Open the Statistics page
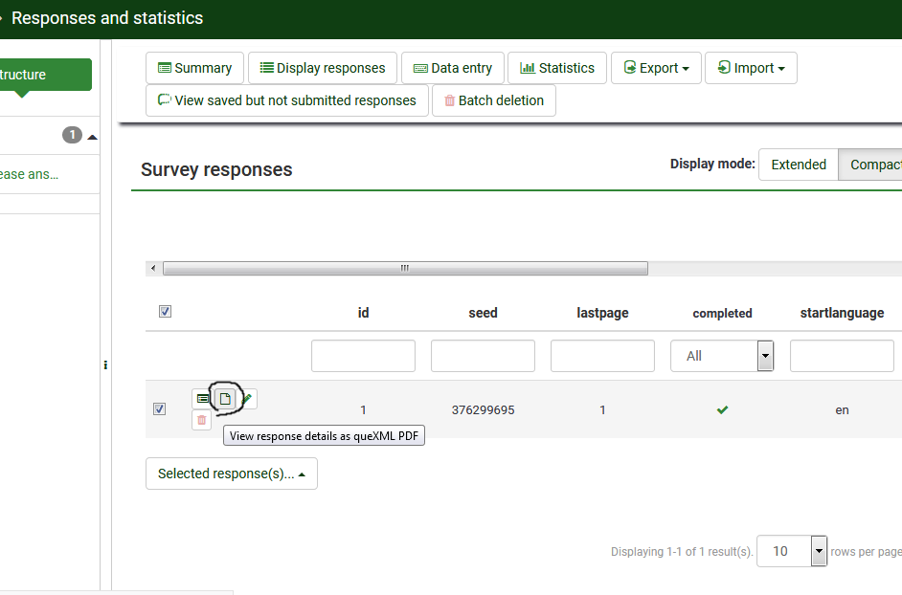 coord(556,68)
